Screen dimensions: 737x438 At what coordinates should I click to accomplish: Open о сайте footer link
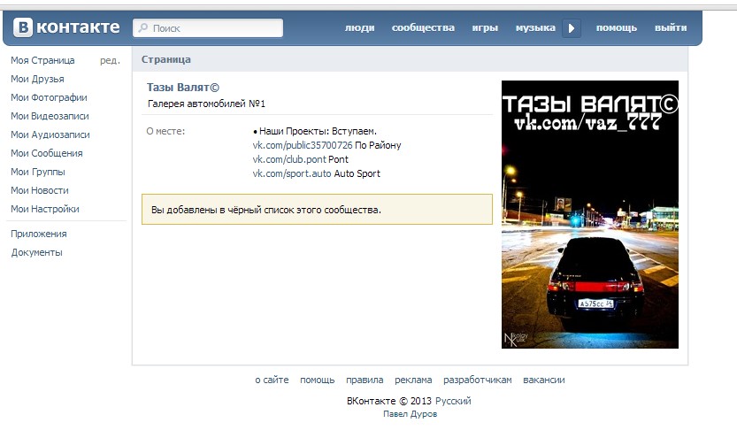272,380
